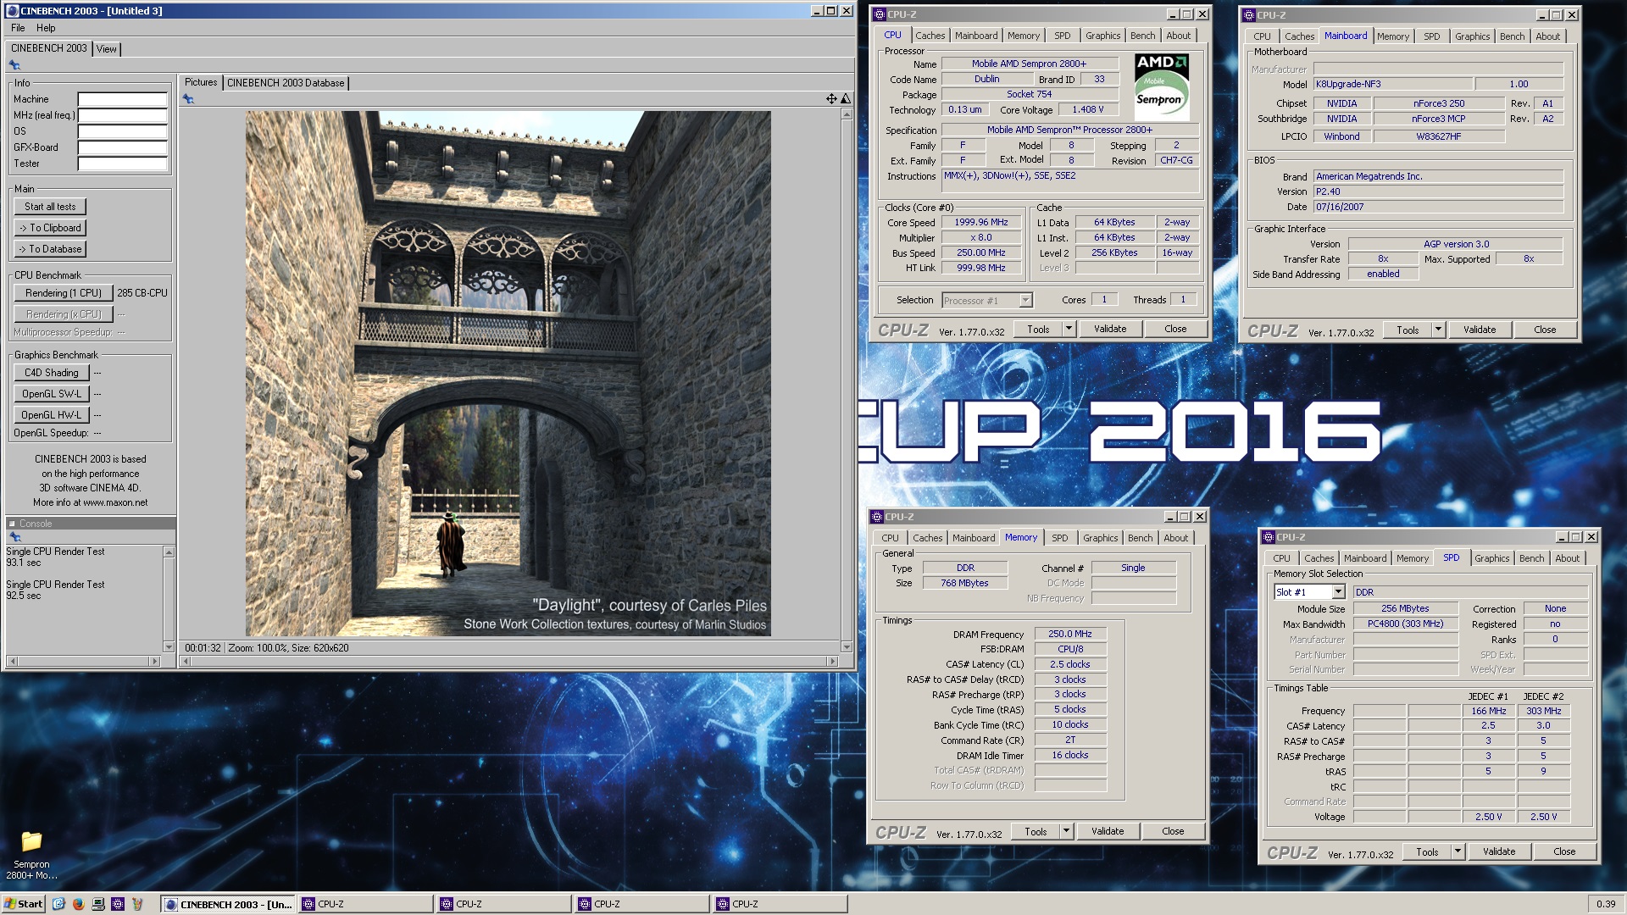Select the Pictures tab
This screenshot has width=1627, height=915.
click(201, 82)
